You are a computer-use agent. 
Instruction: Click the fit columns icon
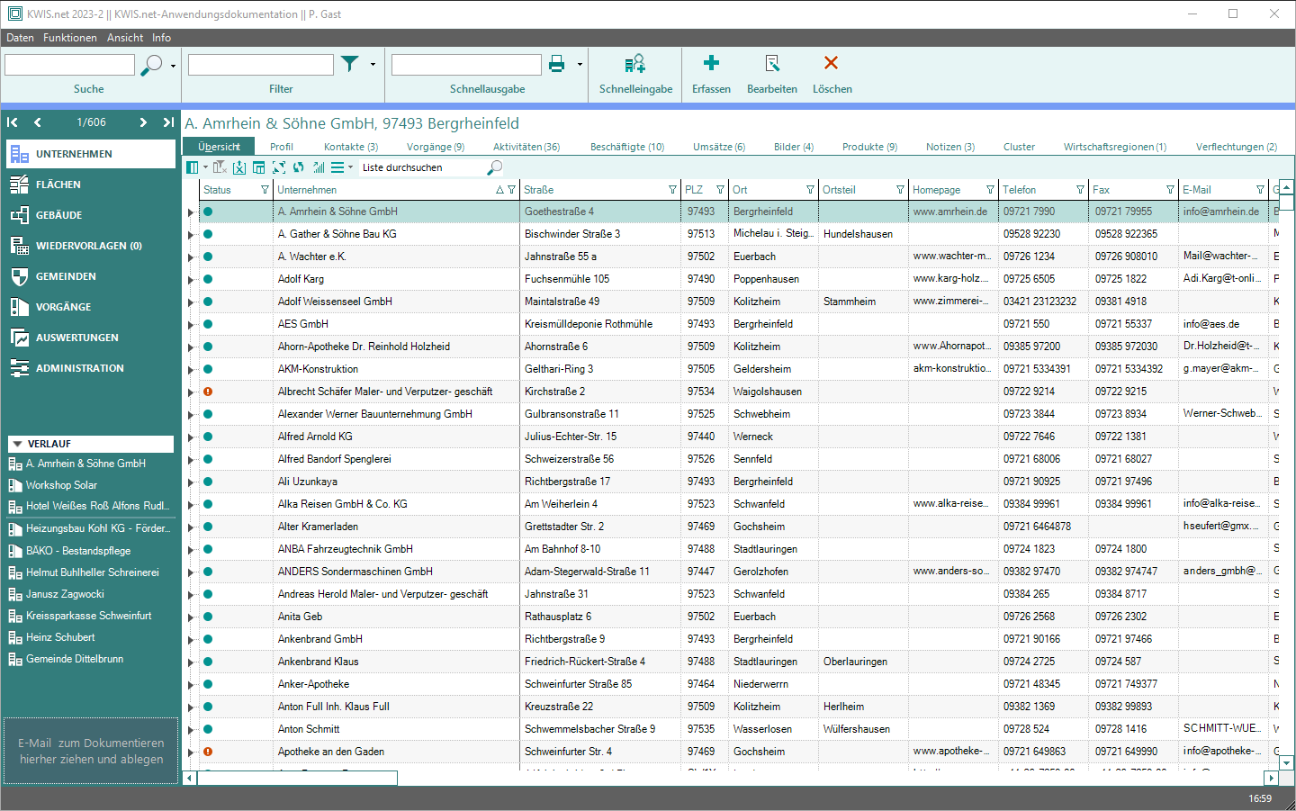[279, 167]
